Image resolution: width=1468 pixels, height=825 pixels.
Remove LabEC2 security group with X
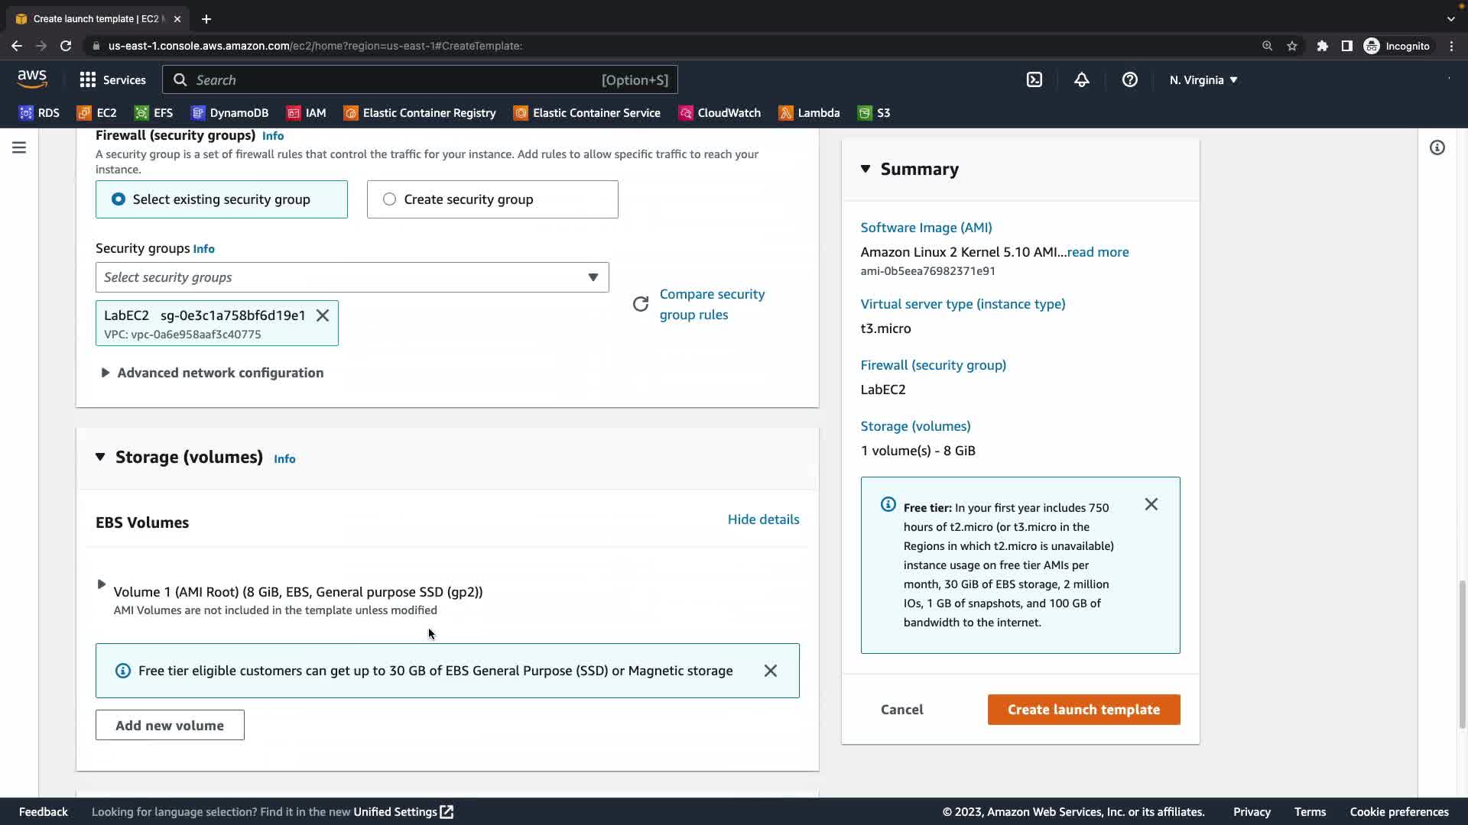click(x=323, y=315)
